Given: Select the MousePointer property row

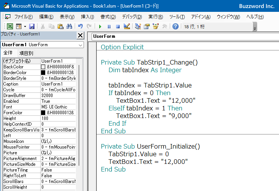Looking at the screenshot, I should (x=39, y=147).
